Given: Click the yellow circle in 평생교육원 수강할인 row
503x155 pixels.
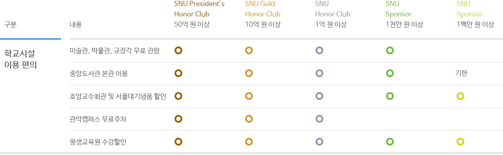Looking at the screenshot, I should coord(460,142).
